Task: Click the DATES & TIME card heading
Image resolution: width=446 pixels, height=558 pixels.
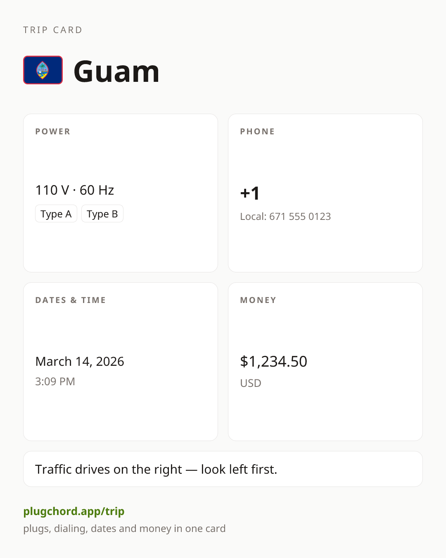Action: [71, 300]
